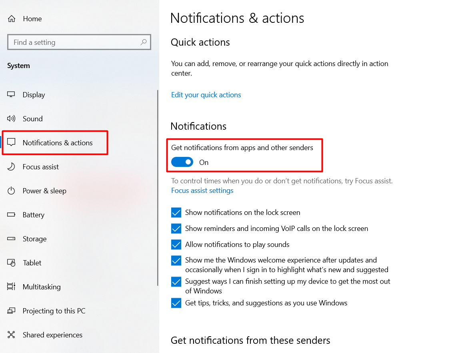470x353 pixels.
Task: Open Home settings page
Action: [32, 18]
